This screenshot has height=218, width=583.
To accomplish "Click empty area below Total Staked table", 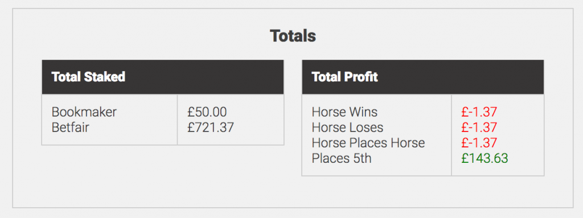I will (x=163, y=175).
